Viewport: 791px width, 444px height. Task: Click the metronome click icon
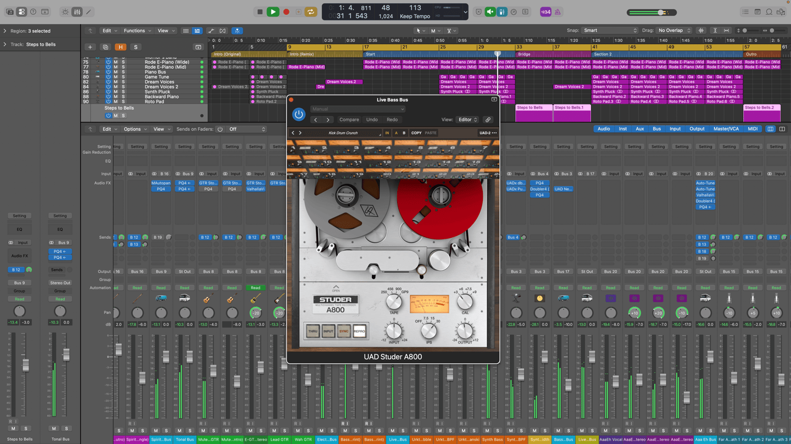[558, 12]
